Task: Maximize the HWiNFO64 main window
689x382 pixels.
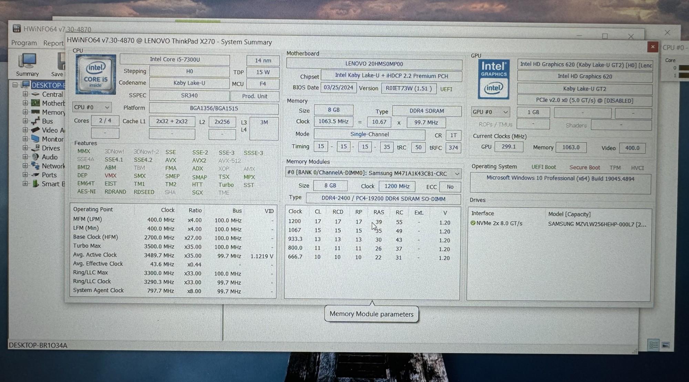Action: coord(605,36)
